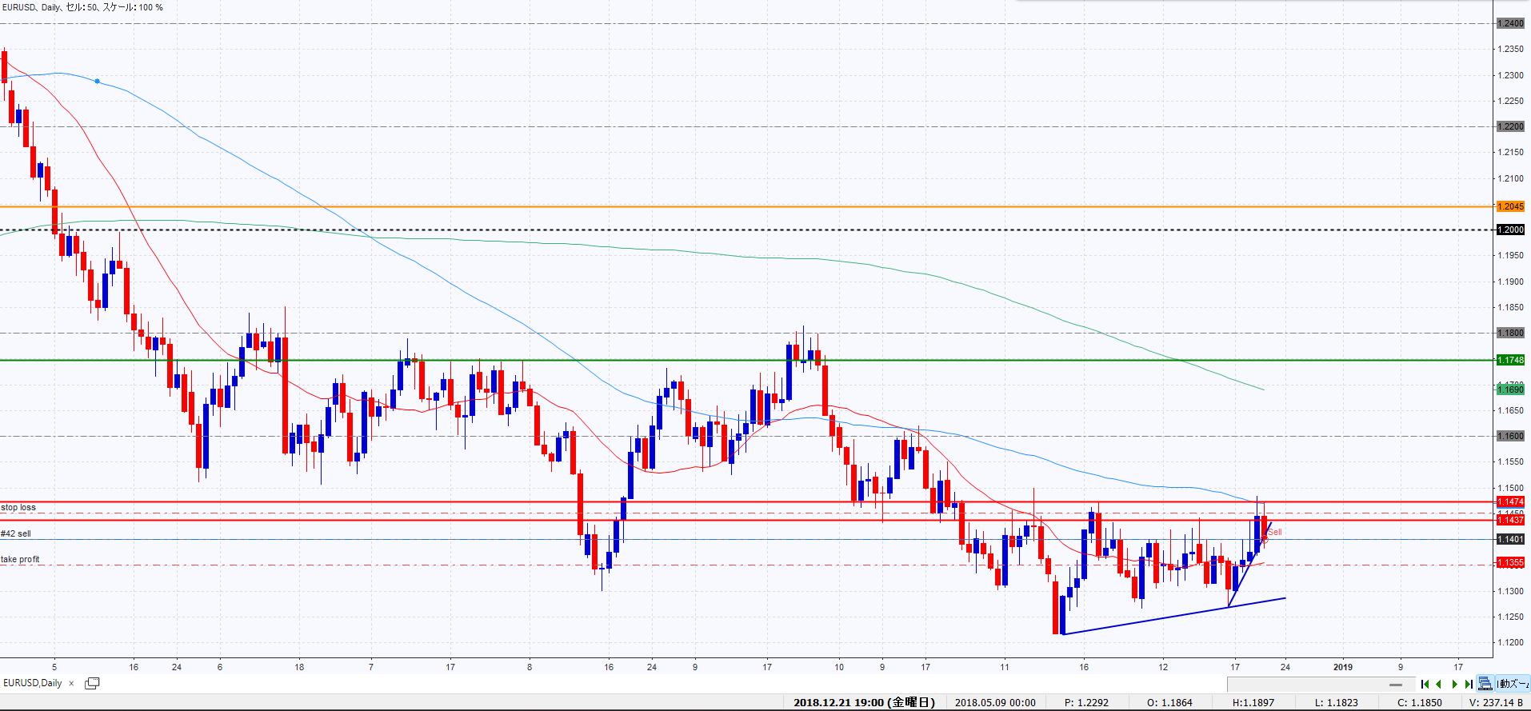Viewport: 1531px width, 711px height.
Task: Click the horizontal chart scrollbar at bottom
Action: click(x=1320, y=685)
